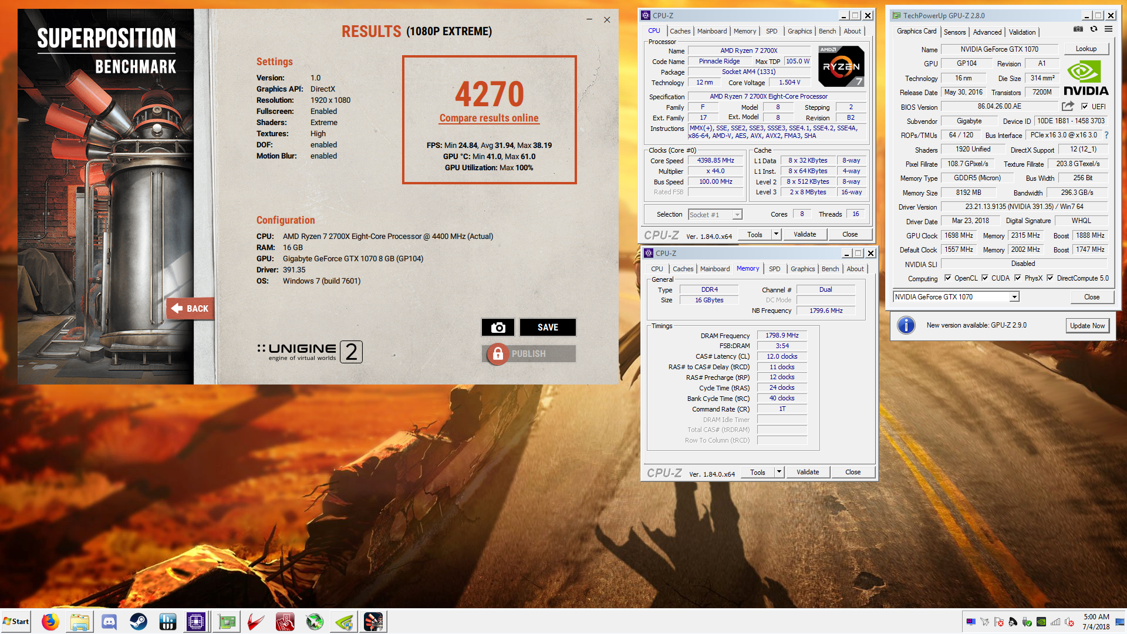Click the NVIDIA logo in GPU-Z
The width and height of the screenshot is (1127, 634).
[1086, 78]
